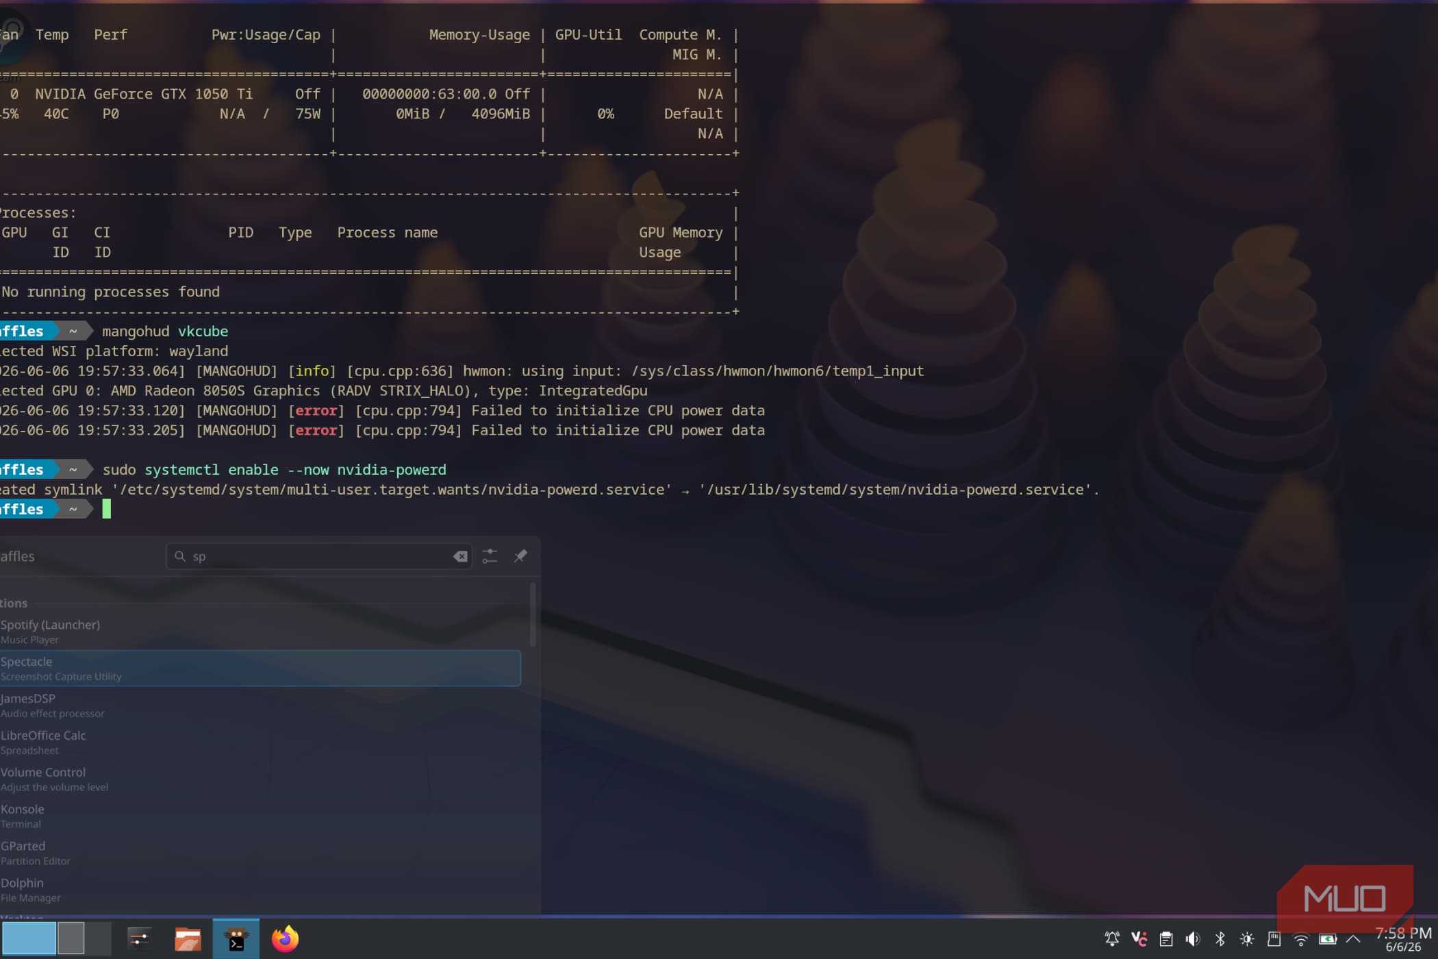Click 'mangohud vkcube' command text
This screenshot has width=1438, height=959.
[x=165, y=332]
